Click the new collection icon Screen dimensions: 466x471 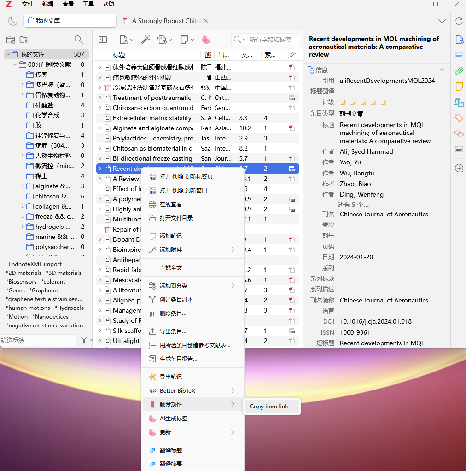(x=10, y=40)
